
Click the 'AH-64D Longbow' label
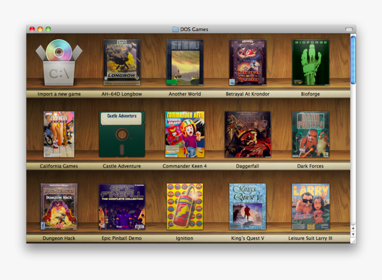[122, 94]
